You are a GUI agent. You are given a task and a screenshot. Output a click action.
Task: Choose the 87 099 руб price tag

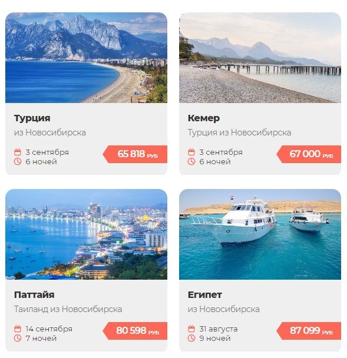pos(309,331)
